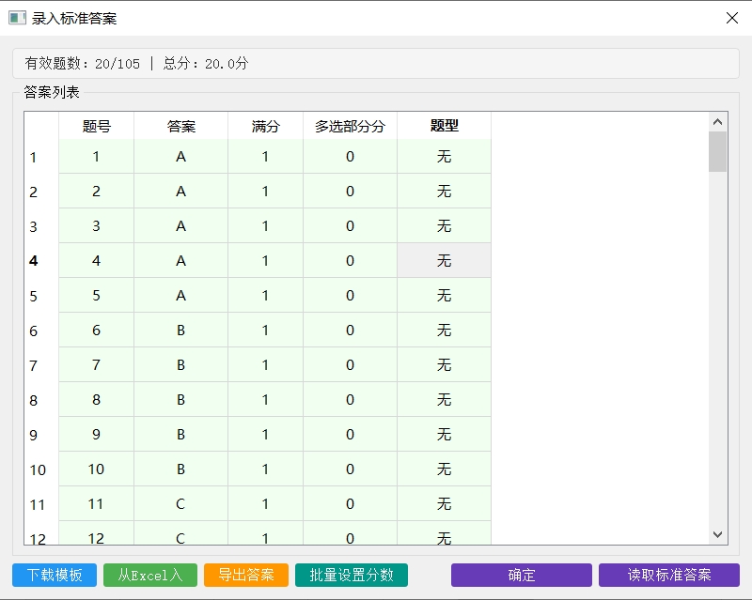The width and height of the screenshot is (752, 600).
Task: Edit the answer cell of question 11
Action: [x=180, y=502]
